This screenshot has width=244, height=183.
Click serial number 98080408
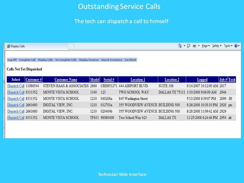pos(107,118)
